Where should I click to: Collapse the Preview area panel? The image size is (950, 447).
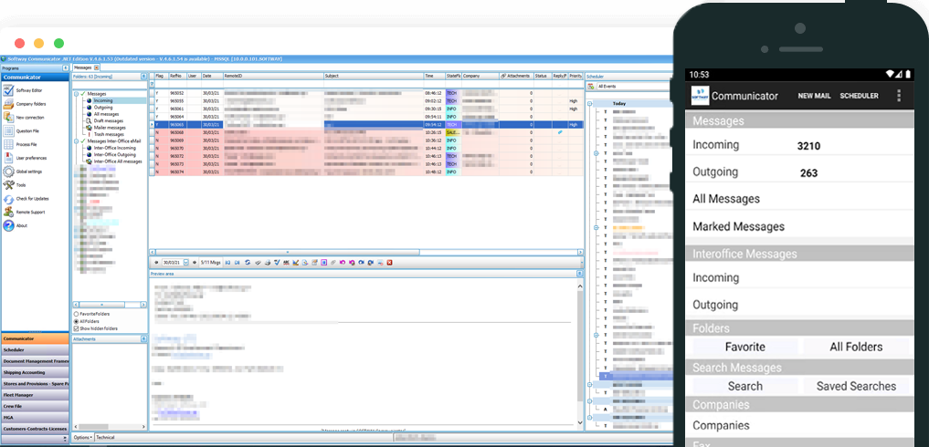[x=580, y=274]
